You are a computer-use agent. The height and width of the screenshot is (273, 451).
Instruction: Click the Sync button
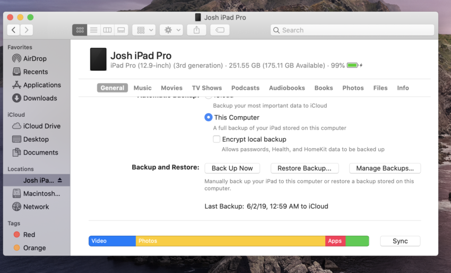(x=400, y=241)
